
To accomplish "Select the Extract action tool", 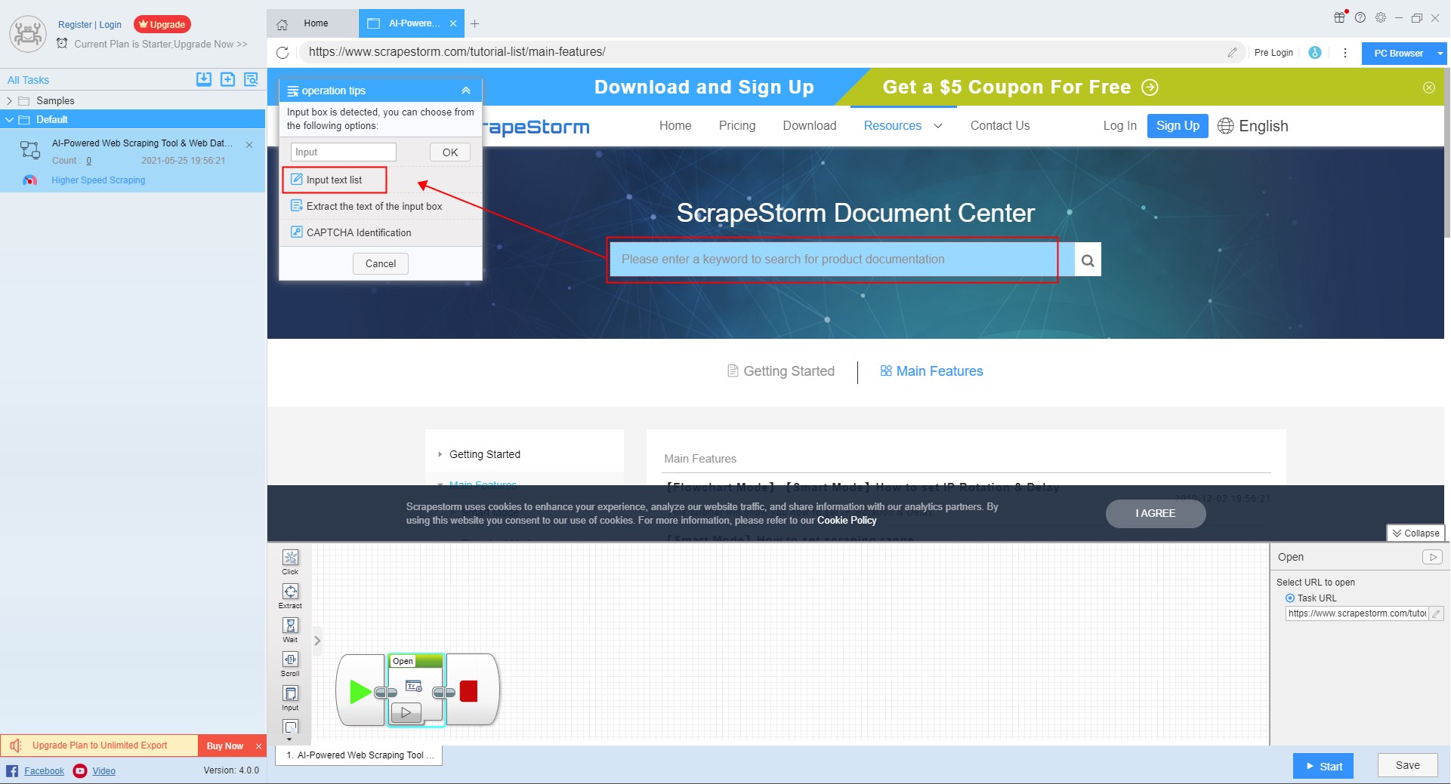I will (290, 596).
